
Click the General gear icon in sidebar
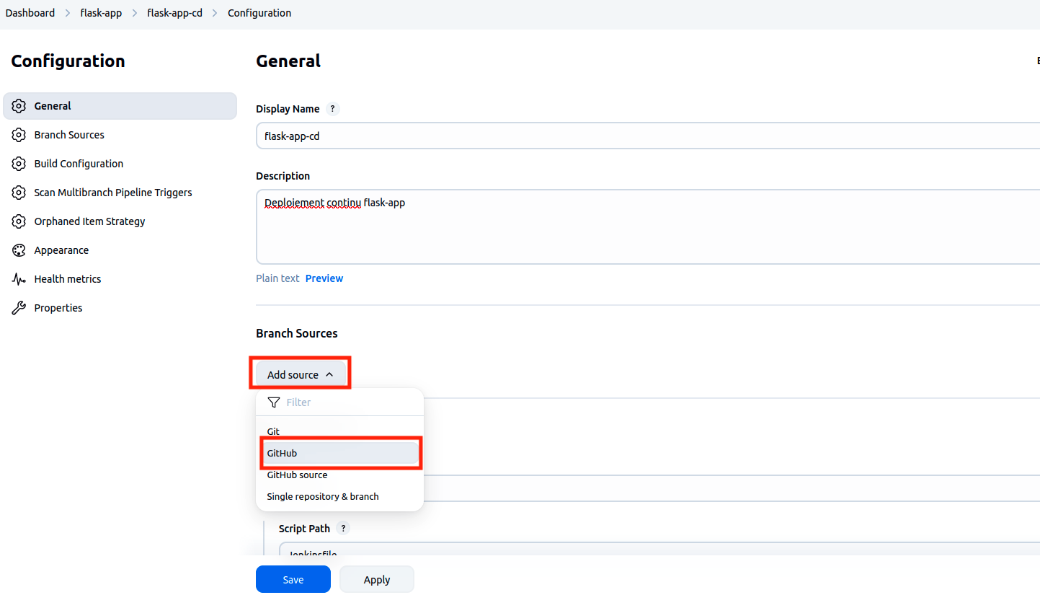tap(19, 106)
